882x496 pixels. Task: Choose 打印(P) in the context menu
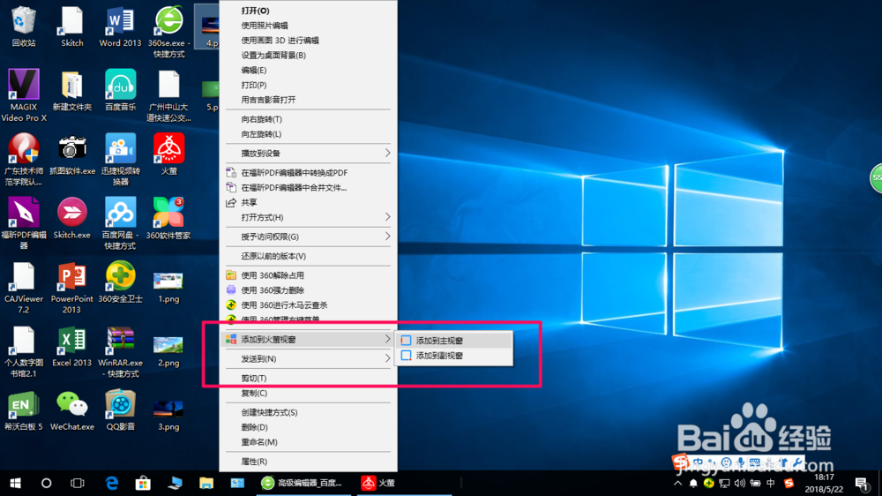click(x=308, y=85)
